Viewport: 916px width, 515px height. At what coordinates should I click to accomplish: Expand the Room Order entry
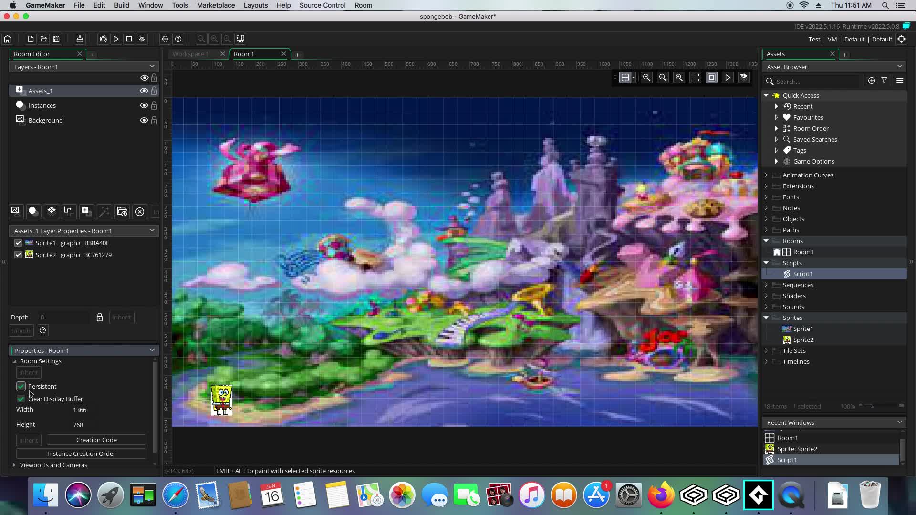[x=777, y=128]
